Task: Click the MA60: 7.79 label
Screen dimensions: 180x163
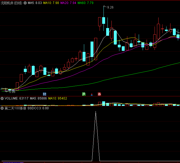Action: click(85, 3)
